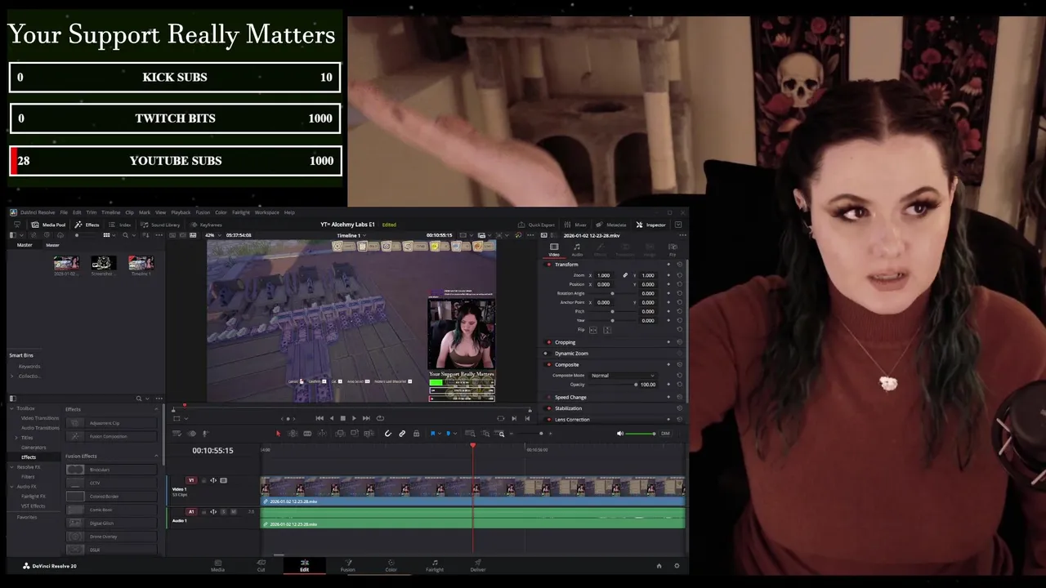Toggle the Position Lock padlock icon
The image size is (1046, 588).
pyautogui.click(x=416, y=434)
